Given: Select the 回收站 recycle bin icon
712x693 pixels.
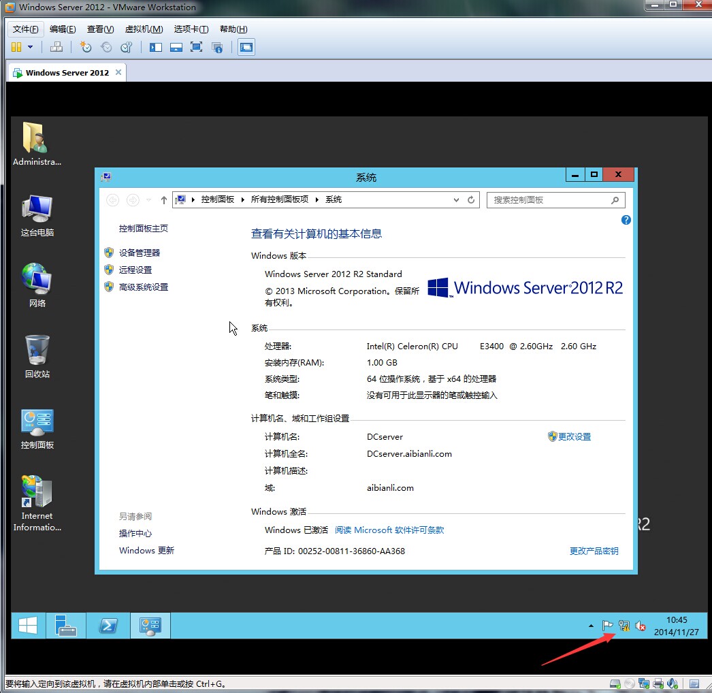Looking at the screenshot, I should [37, 357].
